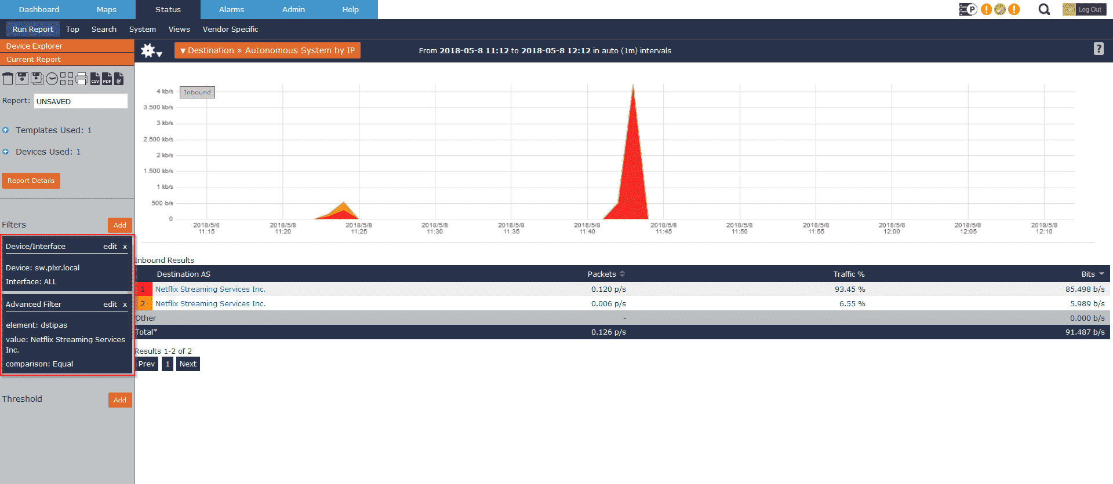Click the magnifying glass search icon
1113x484 pixels.
1044,9
